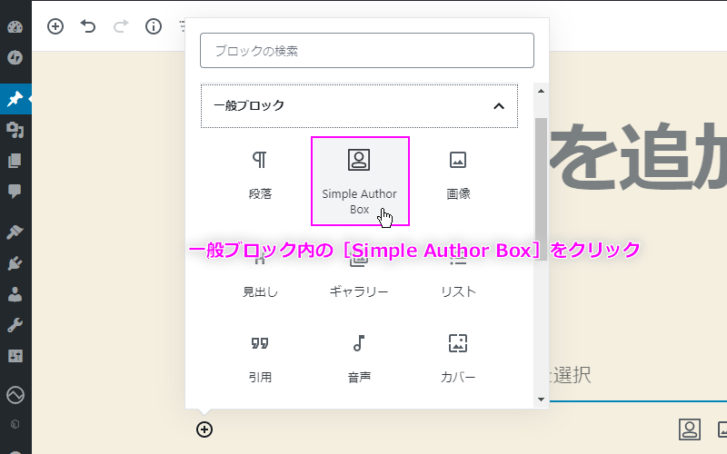Viewport: 727px width, 454px height.
Task: Open the Appearance paintbrush sidebar icon
Action: (x=15, y=232)
